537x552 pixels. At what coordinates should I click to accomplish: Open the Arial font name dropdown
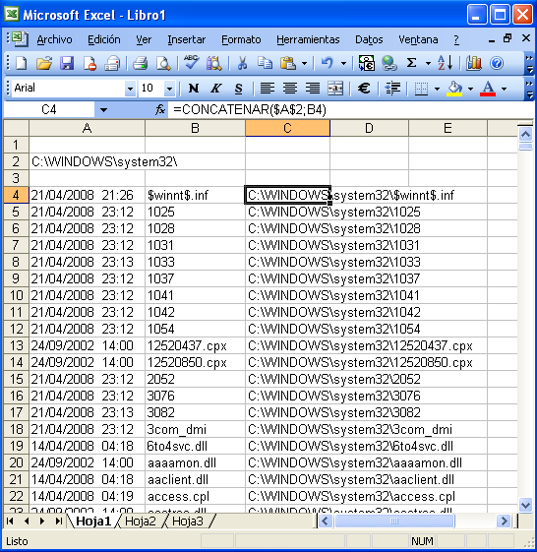[130, 89]
